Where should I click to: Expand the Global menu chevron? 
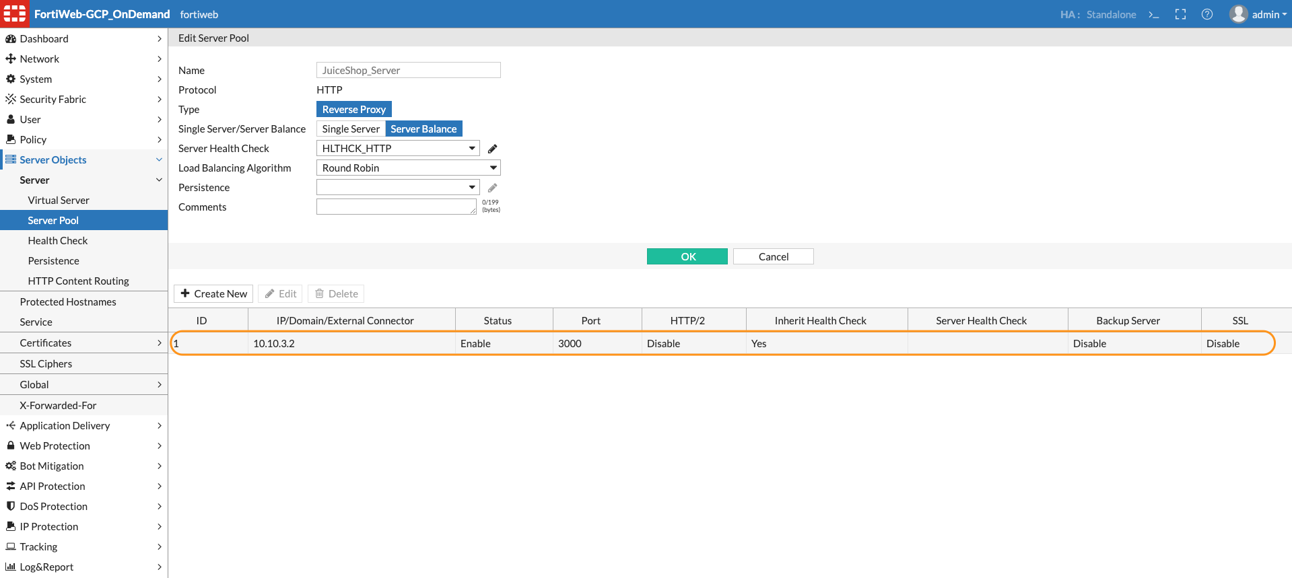[160, 385]
